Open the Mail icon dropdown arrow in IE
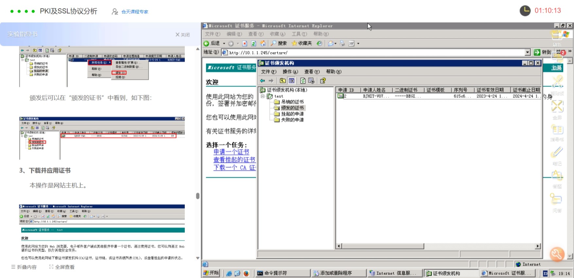Image resolution: width=574 pixels, height=278 pixels. 336,43
